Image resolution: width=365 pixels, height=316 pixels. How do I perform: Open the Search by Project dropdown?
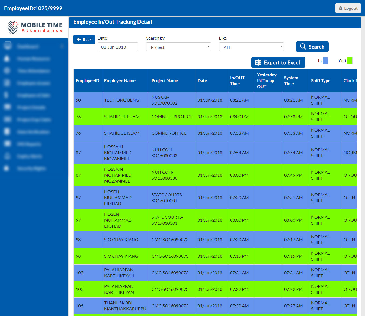[178, 47]
